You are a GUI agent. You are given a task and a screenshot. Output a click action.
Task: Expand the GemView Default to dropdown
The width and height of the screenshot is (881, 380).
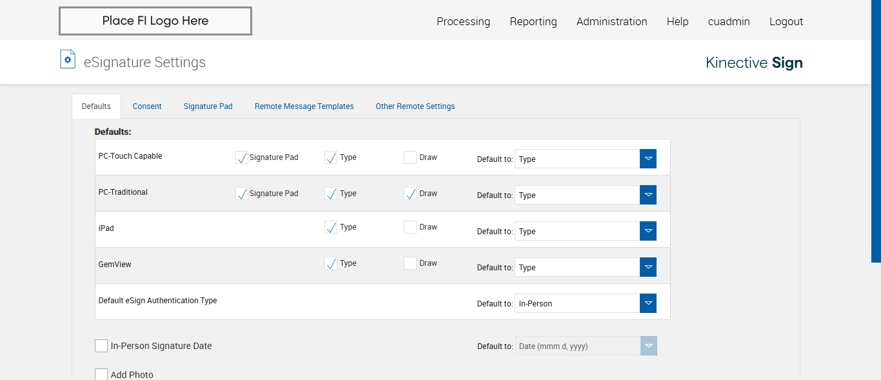coord(648,267)
